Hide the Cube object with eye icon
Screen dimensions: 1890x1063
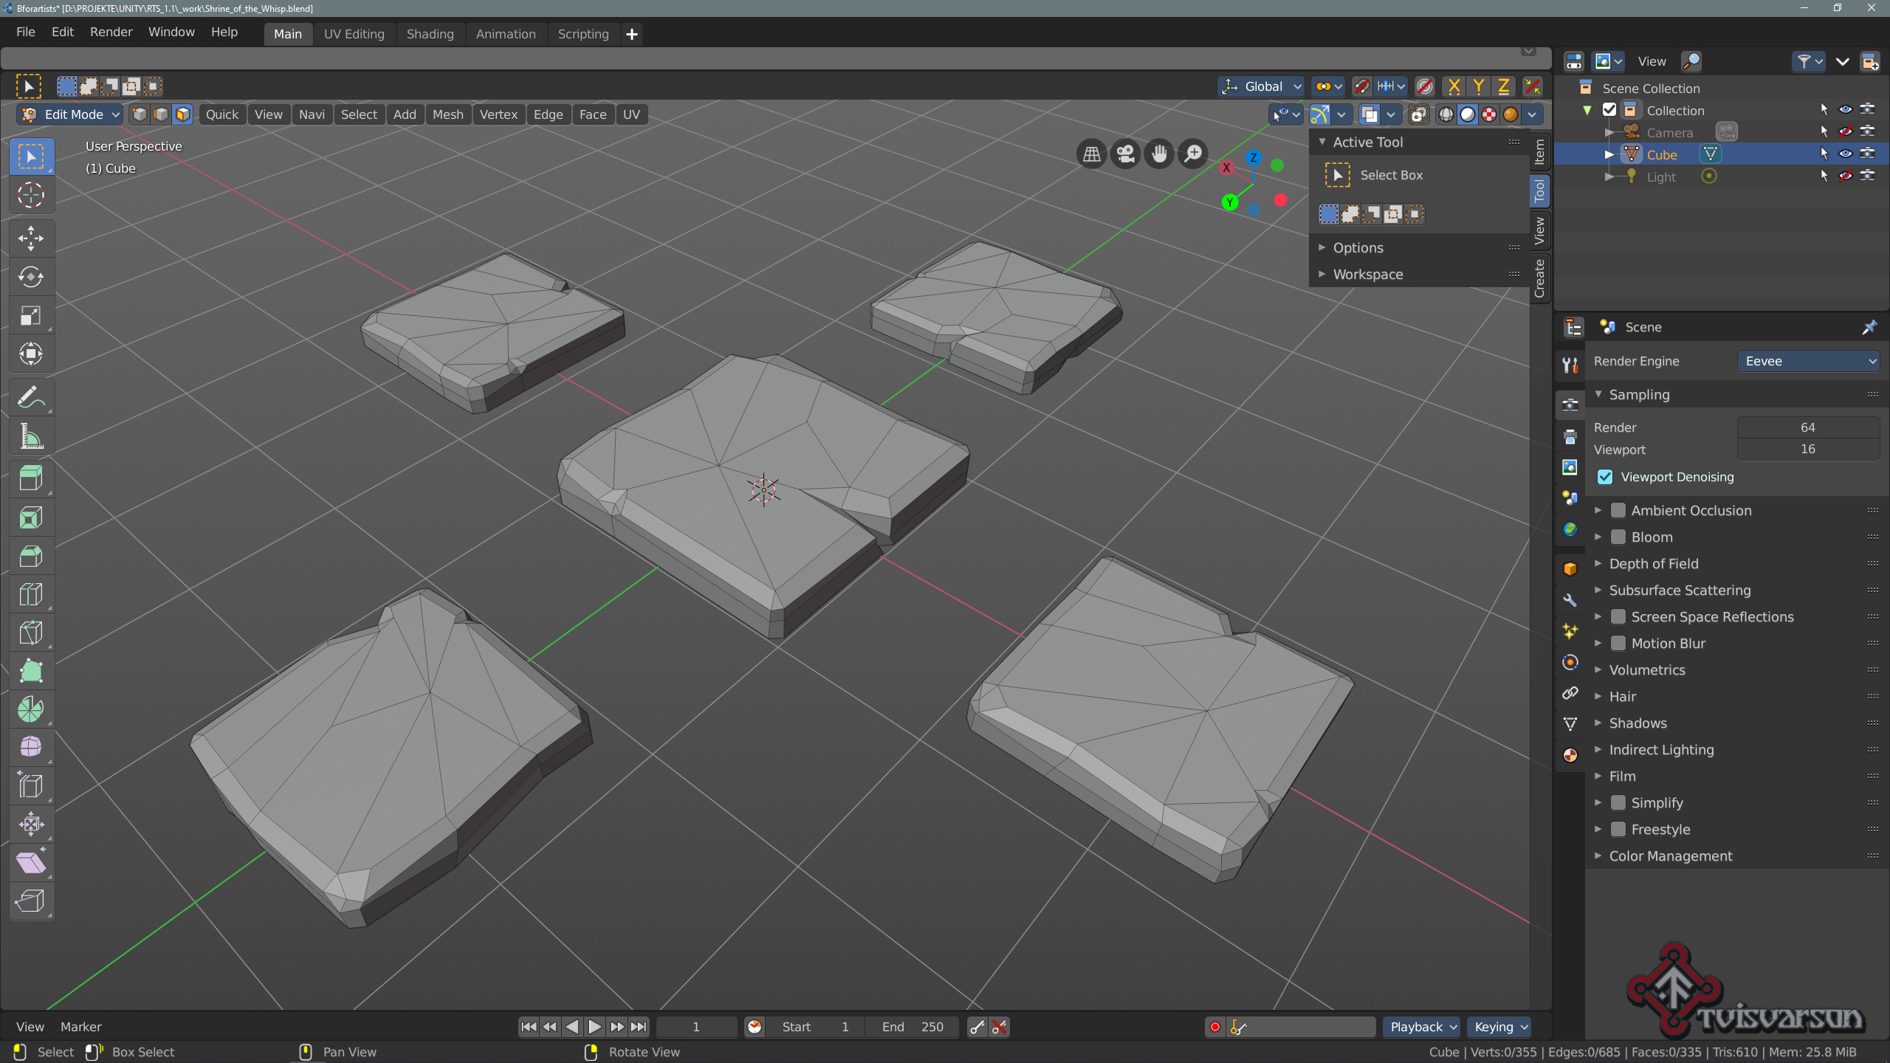tap(1845, 154)
